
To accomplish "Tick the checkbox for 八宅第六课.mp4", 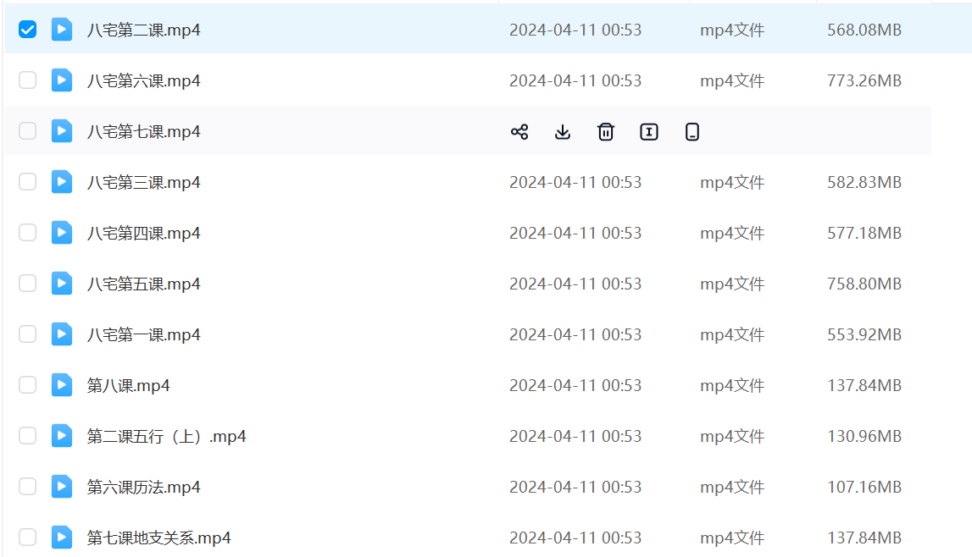I will (x=28, y=80).
